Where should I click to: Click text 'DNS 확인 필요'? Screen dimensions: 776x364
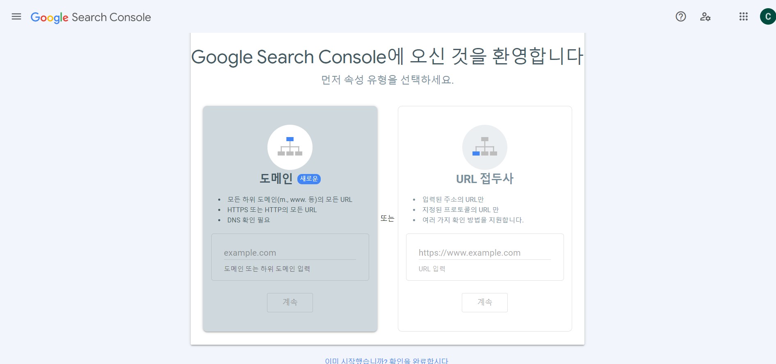pos(249,220)
